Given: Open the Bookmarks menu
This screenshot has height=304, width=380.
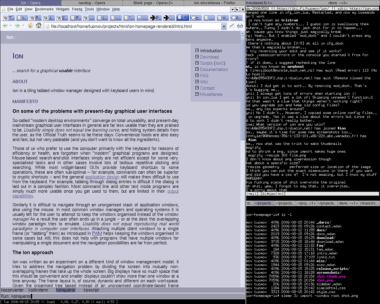Looking at the screenshot, I should (x=44, y=9).
